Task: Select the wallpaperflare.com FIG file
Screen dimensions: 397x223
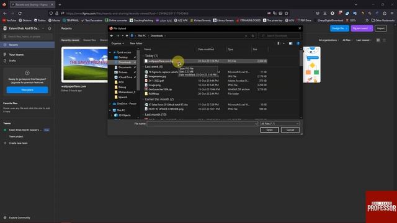Action: click(205, 61)
